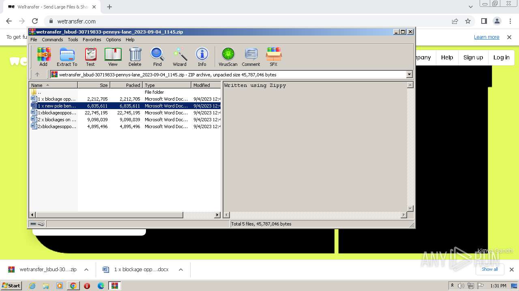Screen dimensions: 519x291
Task: Show archive Info
Action: click(x=202, y=57)
